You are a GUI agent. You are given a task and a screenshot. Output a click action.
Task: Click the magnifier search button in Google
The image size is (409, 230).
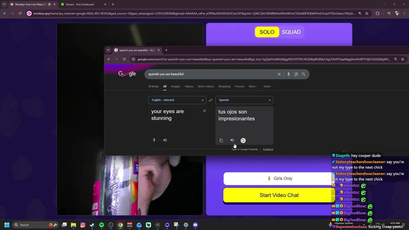304,74
